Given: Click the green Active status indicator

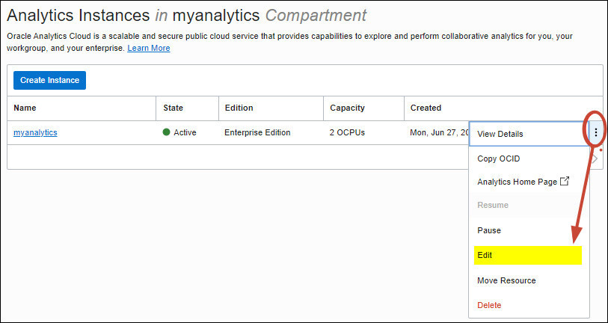Looking at the screenshot, I should [x=167, y=133].
